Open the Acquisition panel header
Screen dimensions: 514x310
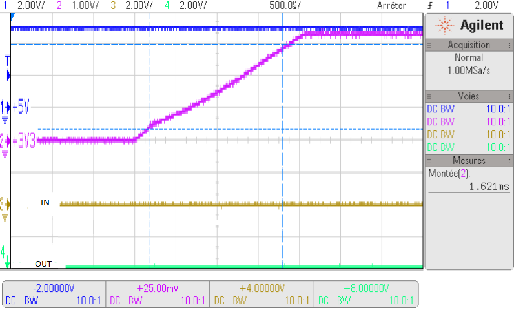[x=469, y=45]
